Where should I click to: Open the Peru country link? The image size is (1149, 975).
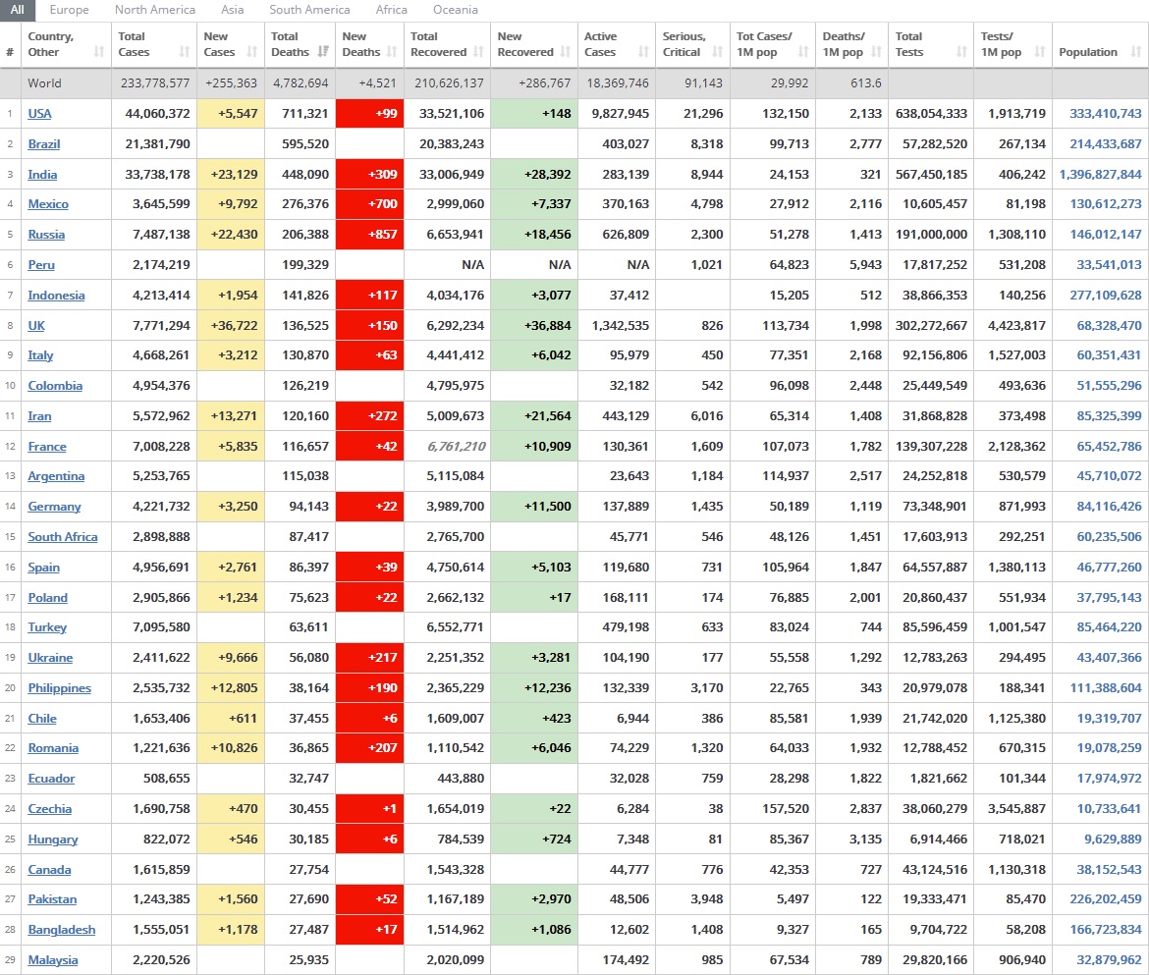pos(41,265)
